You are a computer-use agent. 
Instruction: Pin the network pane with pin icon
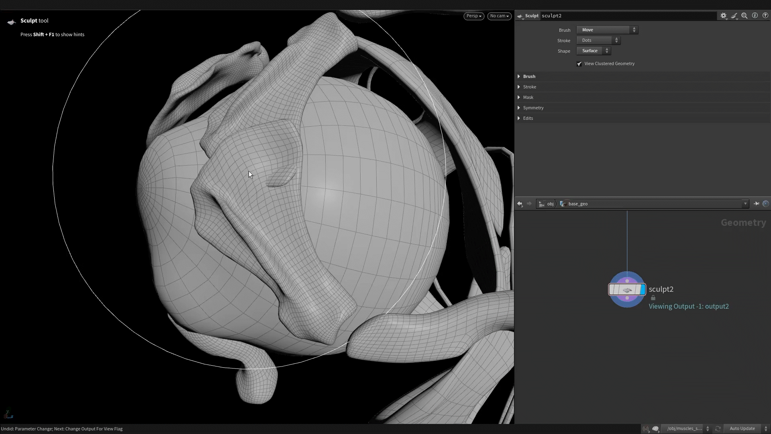756,204
